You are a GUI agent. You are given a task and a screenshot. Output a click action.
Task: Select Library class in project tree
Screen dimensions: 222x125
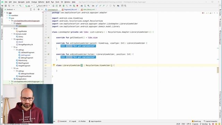pyautogui.click(x=20, y=36)
